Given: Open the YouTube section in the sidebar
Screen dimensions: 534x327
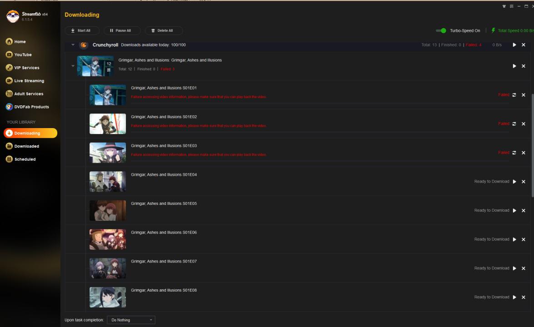Looking at the screenshot, I should tap(19, 54).
